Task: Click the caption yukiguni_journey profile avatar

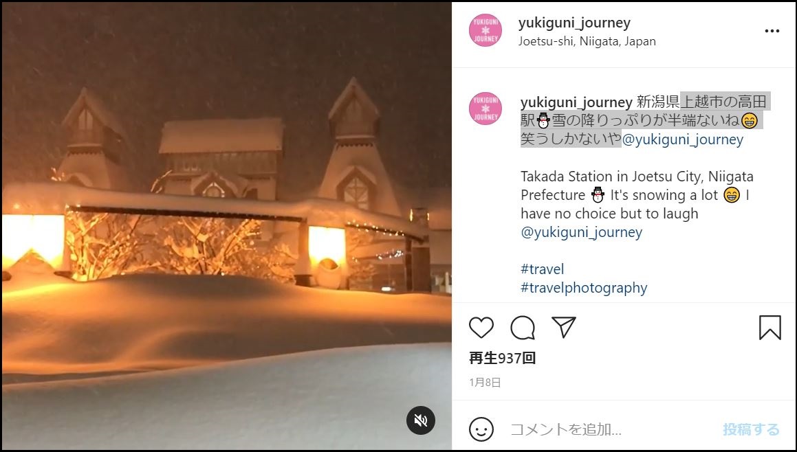Action: [485, 108]
